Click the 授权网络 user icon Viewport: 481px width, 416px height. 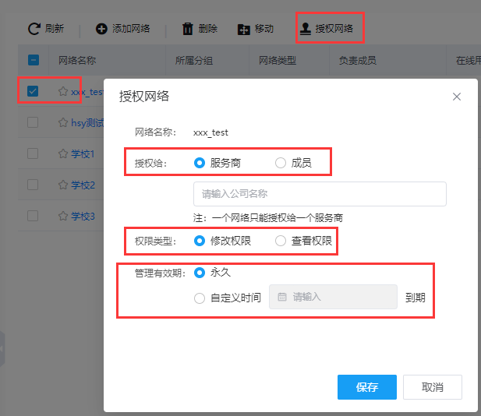[x=306, y=29]
